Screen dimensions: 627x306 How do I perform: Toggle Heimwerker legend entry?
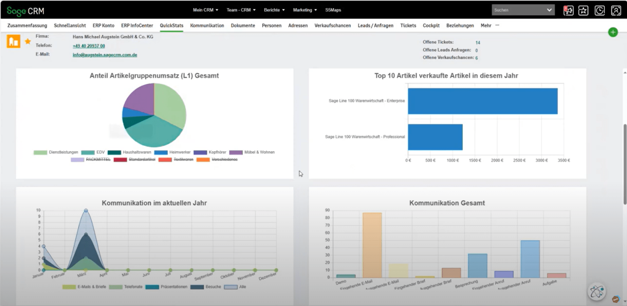(172, 152)
